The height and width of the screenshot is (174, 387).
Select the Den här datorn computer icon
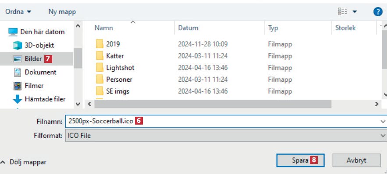13,32
